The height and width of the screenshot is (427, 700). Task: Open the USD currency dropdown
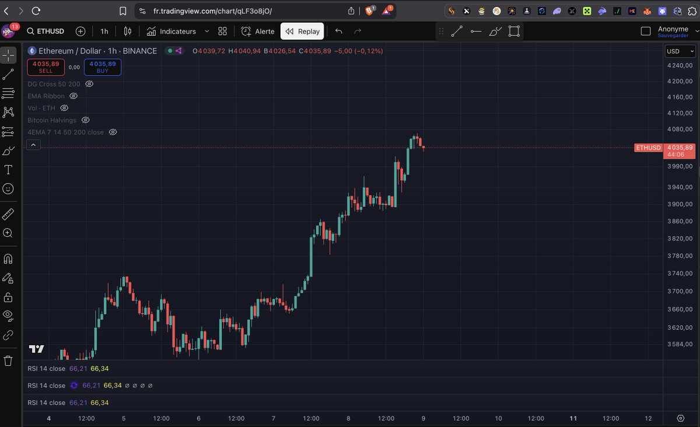(x=679, y=51)
